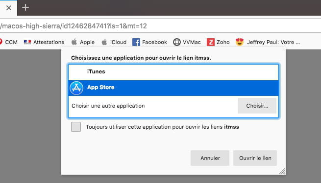Click the dialog resize grip corner

(x=282, y=171)
